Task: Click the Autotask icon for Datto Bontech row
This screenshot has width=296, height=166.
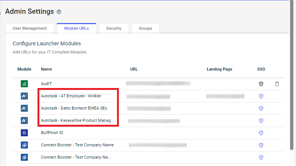Action: coord(25,108)
